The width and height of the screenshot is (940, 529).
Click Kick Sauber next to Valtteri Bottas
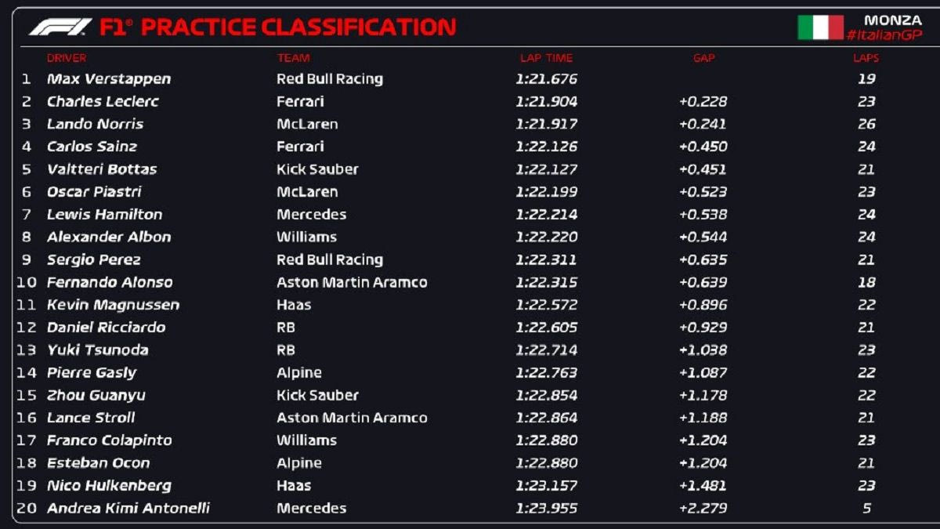pos(317,169)
